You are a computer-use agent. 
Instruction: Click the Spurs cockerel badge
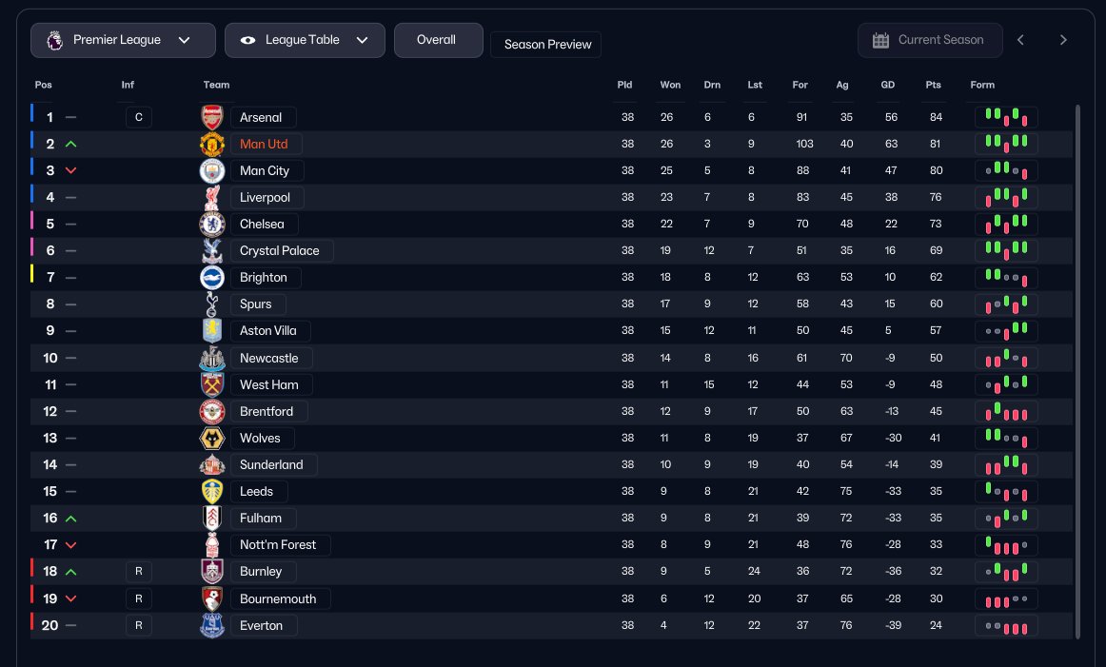tap(211, 304)
